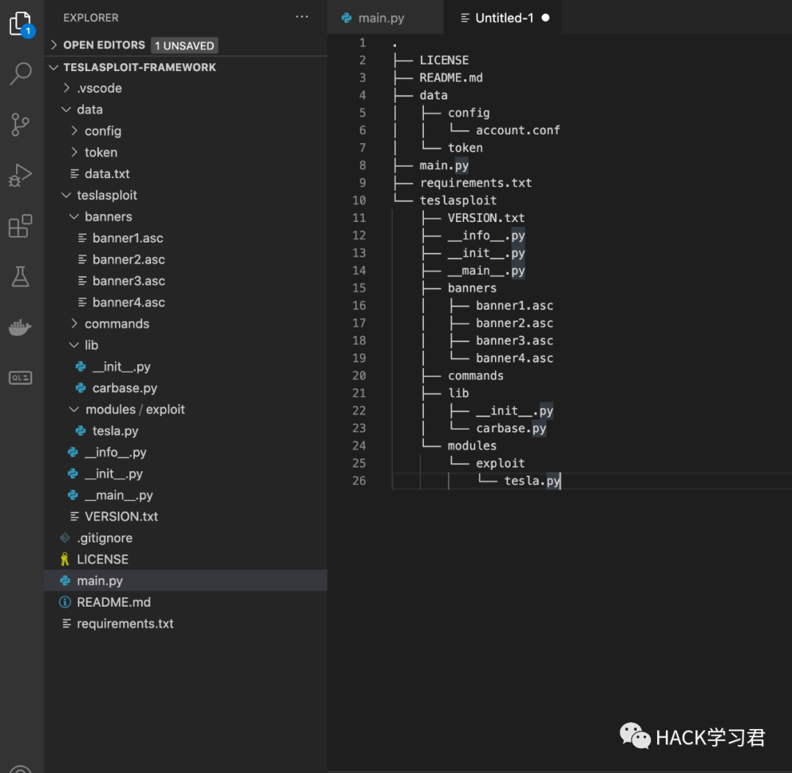Open Run and Debug view icon

tap(21, 175)
